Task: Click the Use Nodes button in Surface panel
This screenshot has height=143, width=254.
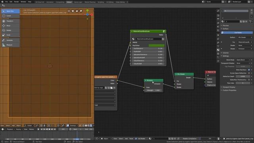Action: (237, 33)
